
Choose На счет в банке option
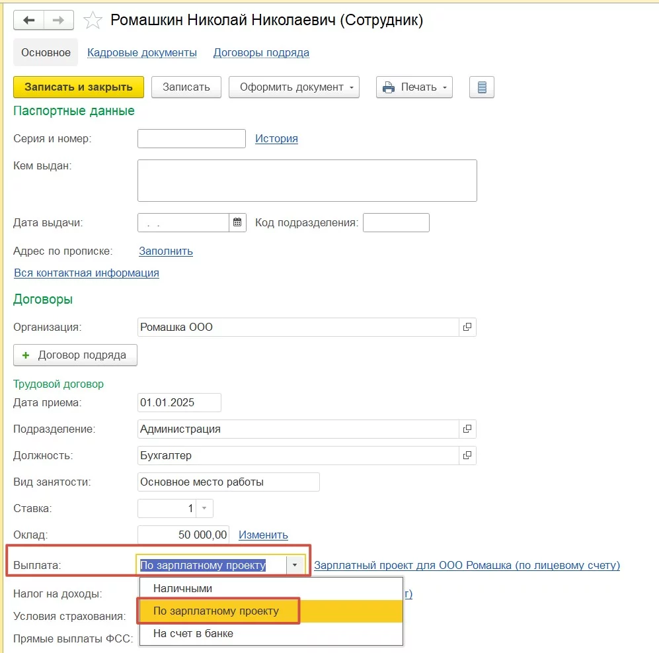tap(193, 633)
